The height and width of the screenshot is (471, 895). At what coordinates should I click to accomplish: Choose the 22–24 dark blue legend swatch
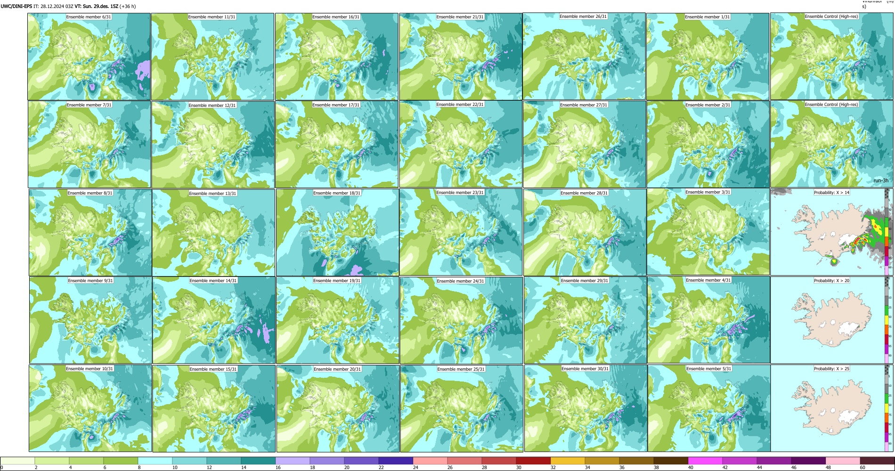[x=396, y=461]
